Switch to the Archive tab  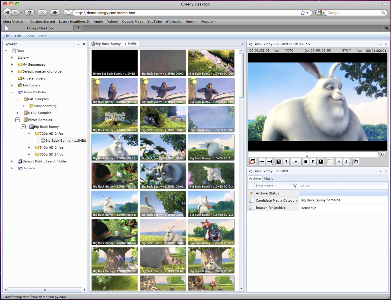coord(255,179)
